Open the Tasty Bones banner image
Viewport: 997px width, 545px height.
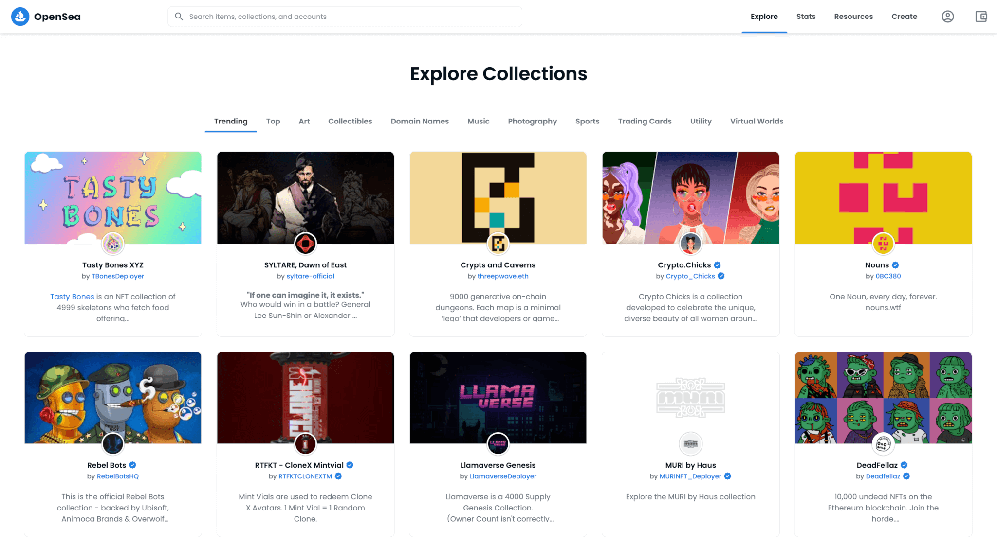click(x=113, y=198)
